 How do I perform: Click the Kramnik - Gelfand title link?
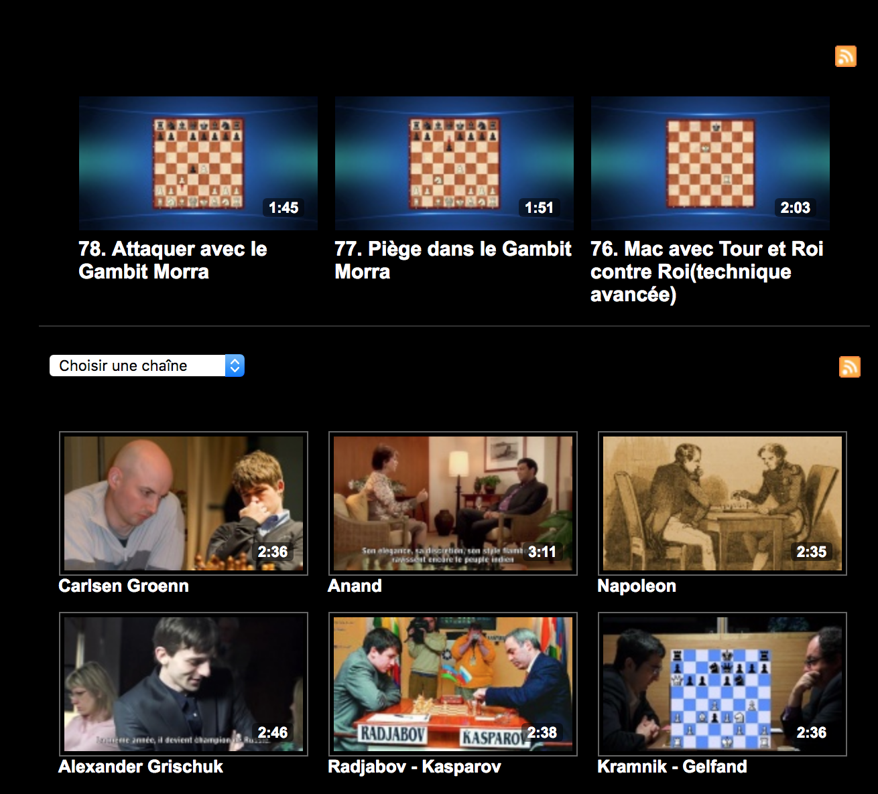672,767
